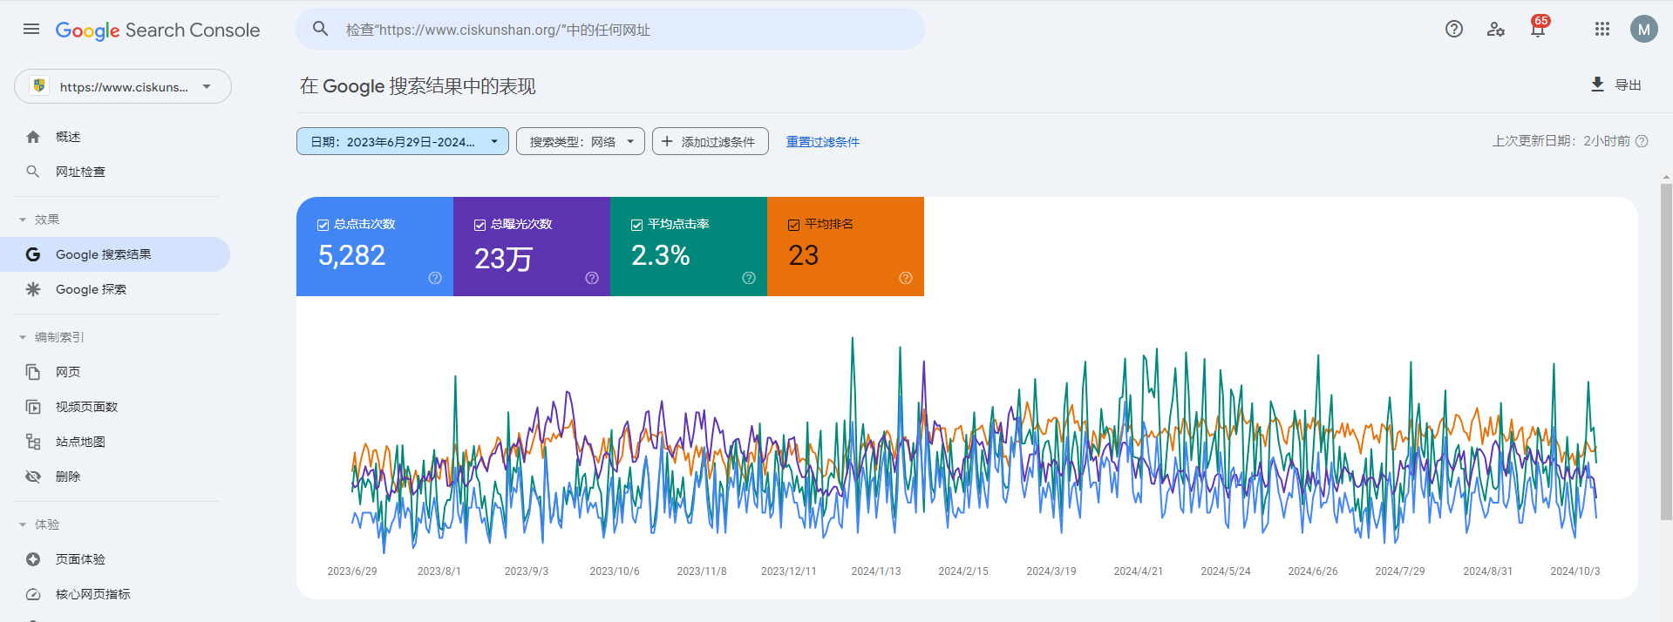
Task: Click the search magnifier icon in URL bar
Action: (321, 29)
